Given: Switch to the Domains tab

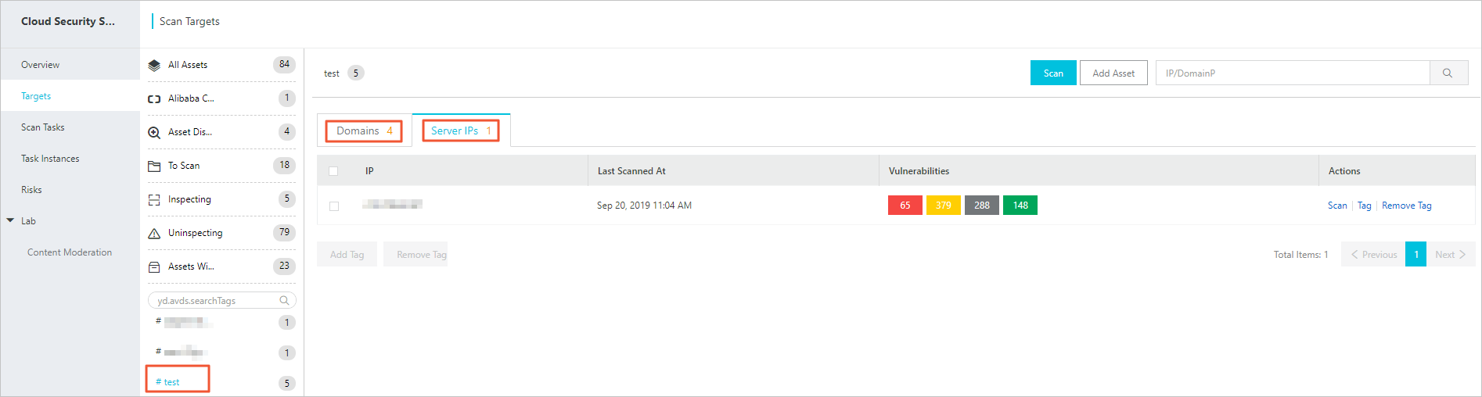Looking at the screenshot, I should coord(364,131).
